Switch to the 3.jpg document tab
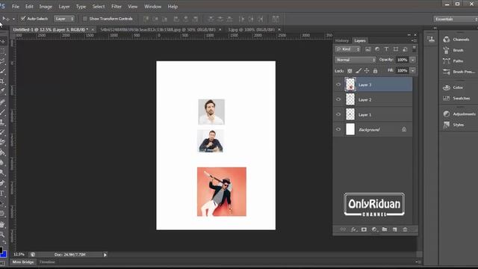478x269 pixels. click(251, 30)
